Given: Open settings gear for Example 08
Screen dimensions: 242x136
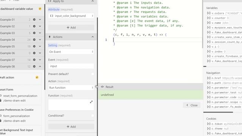Looking at the screenshot, I should click(x=34, y=66).
